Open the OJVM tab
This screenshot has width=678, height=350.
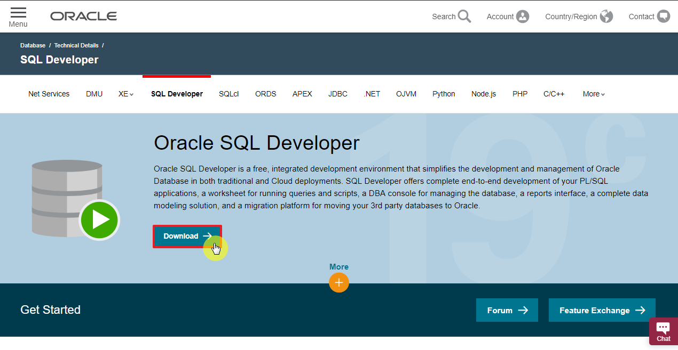coord(406,94)
